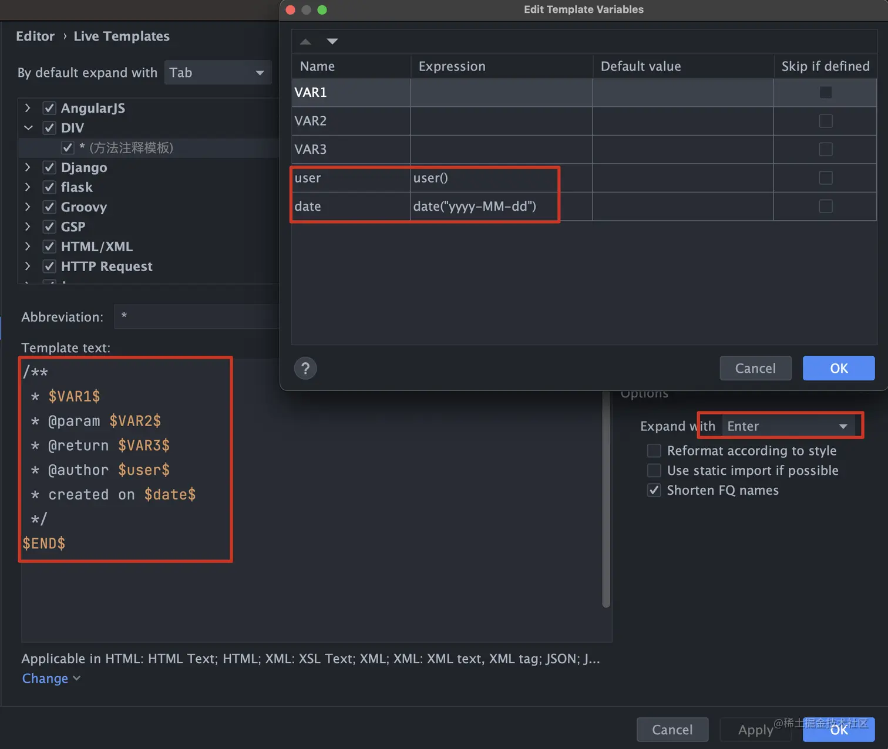Viewport: 888px width, 749px height.
Task: Toggle Skip if defined for VAR1
Action: (x=825, y=92)
